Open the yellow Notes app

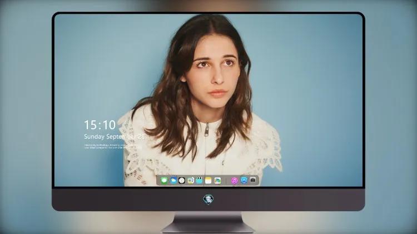pos(209,181)
